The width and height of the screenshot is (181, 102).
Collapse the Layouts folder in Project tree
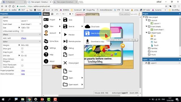146,20
